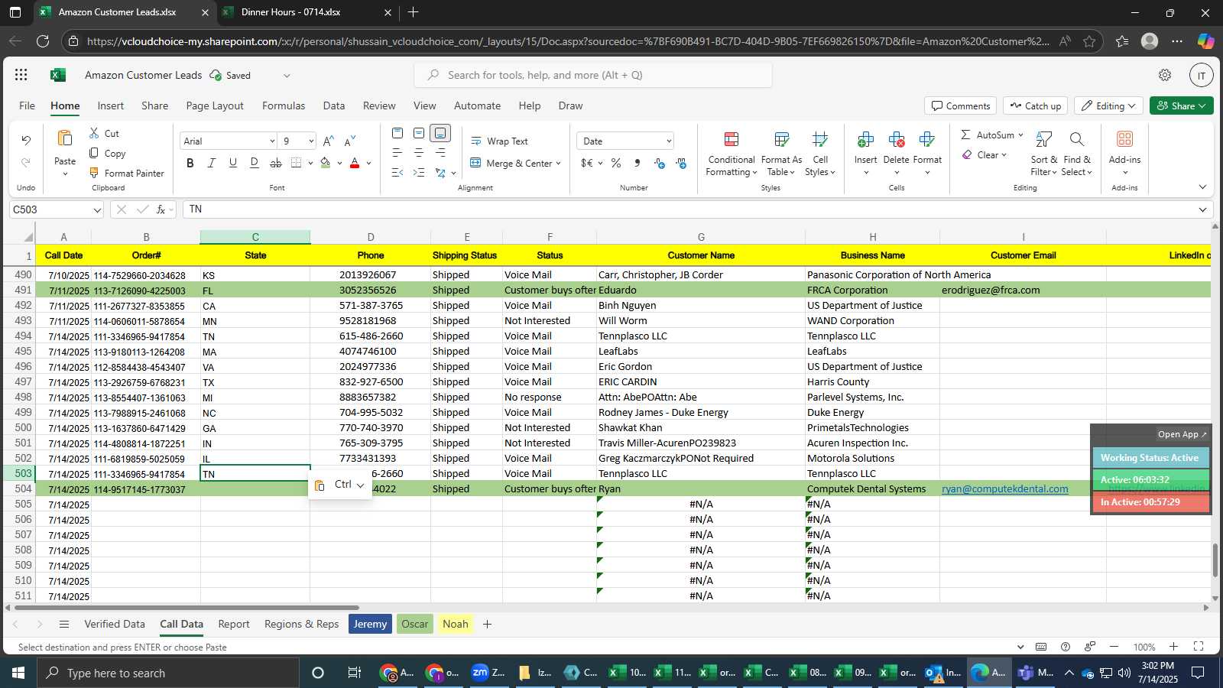Click the Format As Table icon

[781, 139]
